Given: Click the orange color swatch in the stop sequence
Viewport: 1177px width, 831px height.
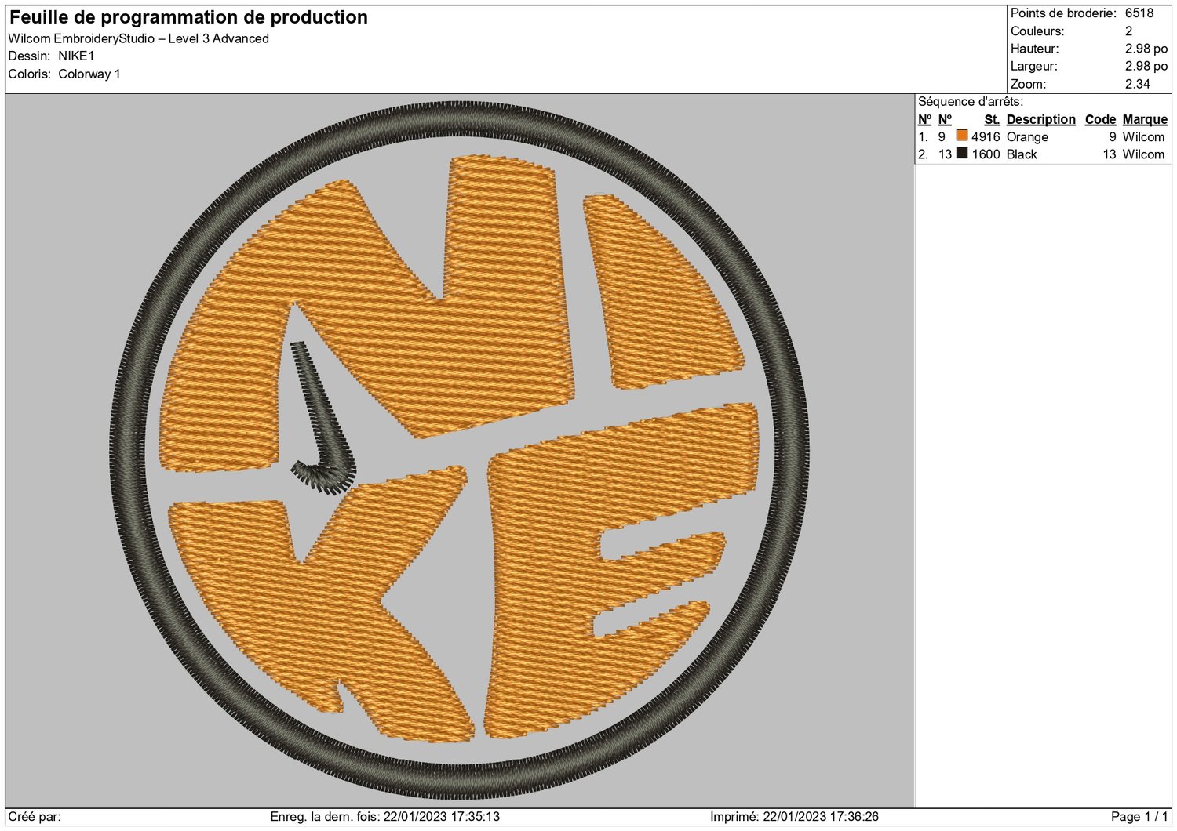Looking at the screenshot, I should pyautogui.click(x=962, y=136).
